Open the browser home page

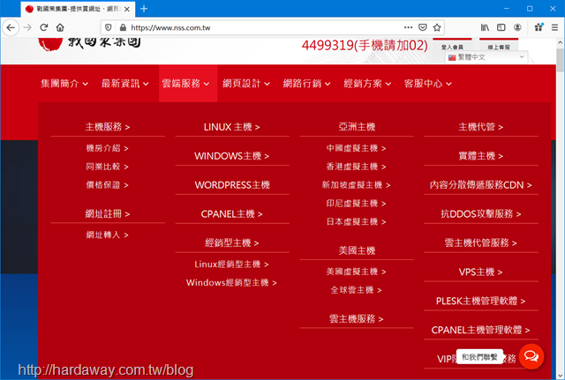[x=60, y=27]
